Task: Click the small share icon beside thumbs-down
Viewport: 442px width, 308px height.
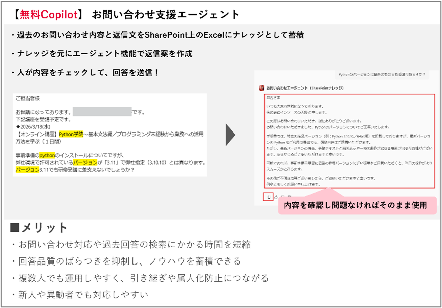Action: (x=289, y=197)
